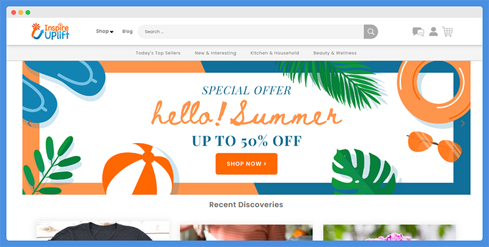Open the striped shirt product thumbnail

pos(246,233)
